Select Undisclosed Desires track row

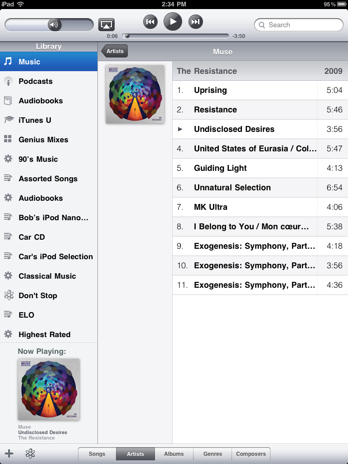pyautogui.click(x=260, y=129)
